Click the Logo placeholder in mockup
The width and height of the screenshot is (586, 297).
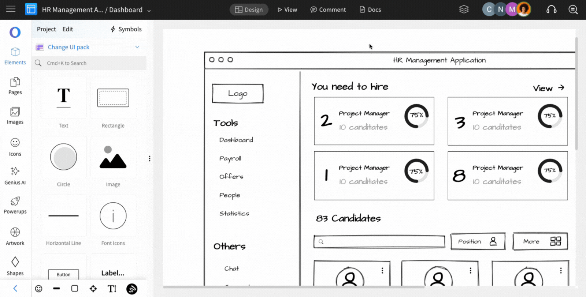tap(238, 94)
